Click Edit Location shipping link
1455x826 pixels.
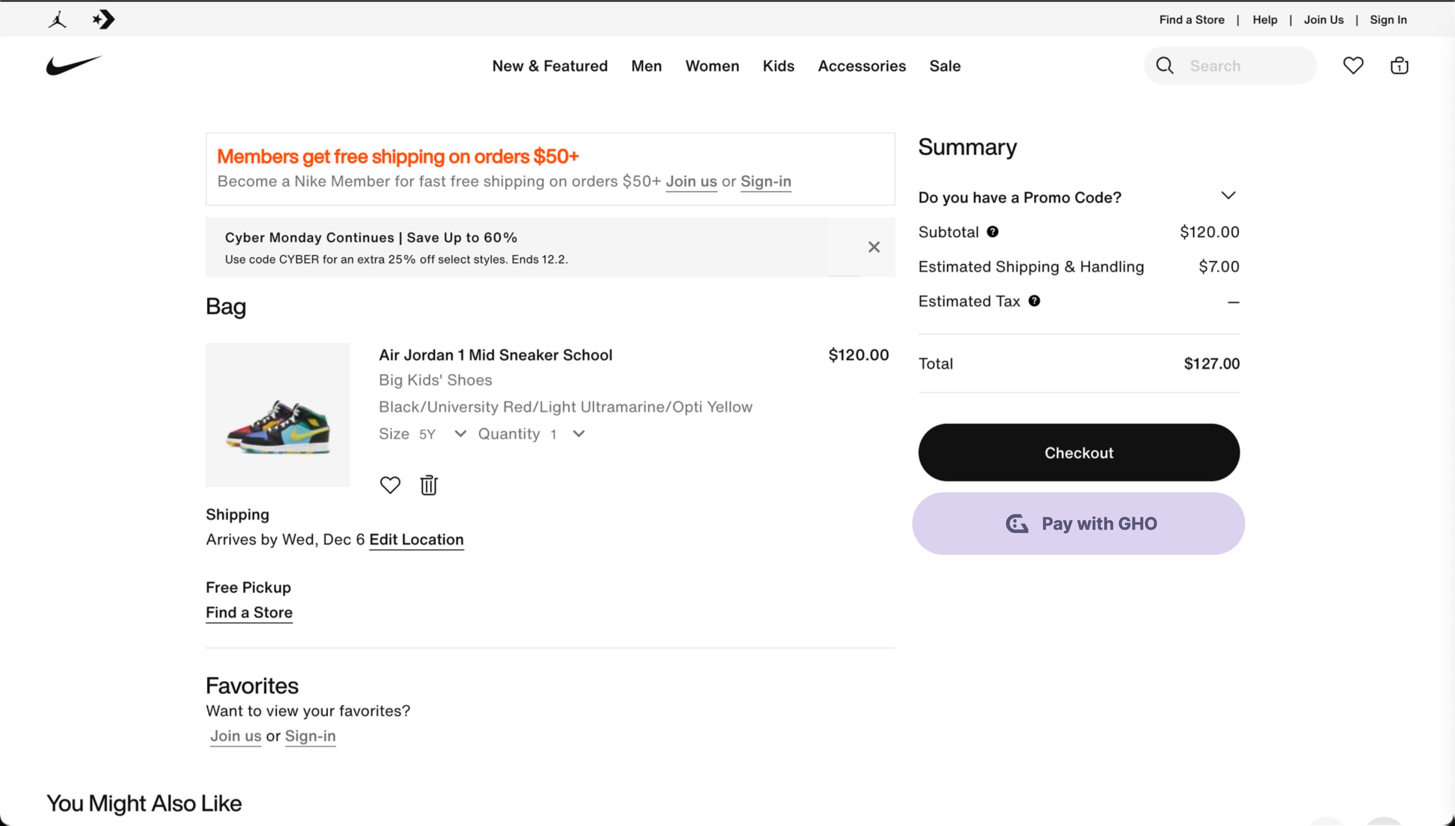tap(416, 539)
